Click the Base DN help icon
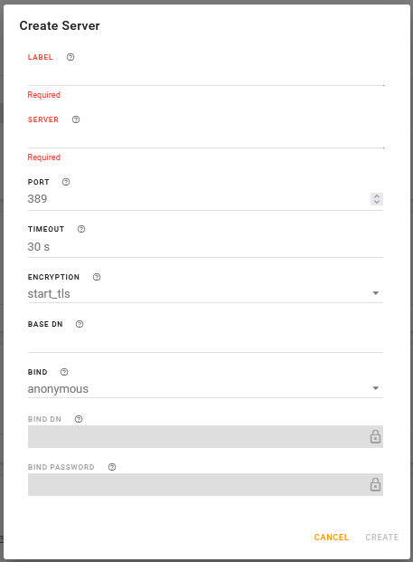This screenshot has height=562, width=413. (80, 324)
